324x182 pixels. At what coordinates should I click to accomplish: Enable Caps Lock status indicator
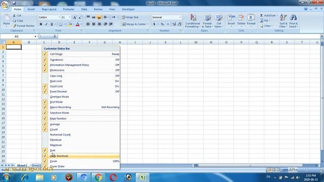tap(81, 76)
